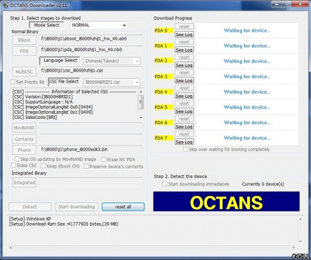Click reset for PDA 7
This screenshot has width=311, height=260.
coord(184,134)
